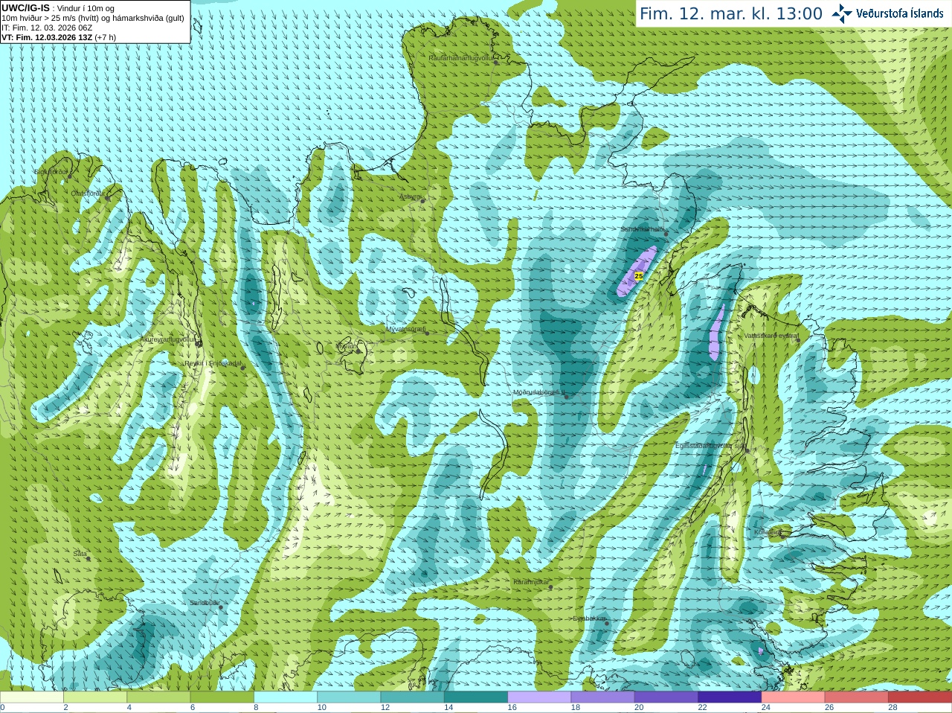
Task: Select the 4–6 m/s legend swatch
Action: click(x=158, y=697)
